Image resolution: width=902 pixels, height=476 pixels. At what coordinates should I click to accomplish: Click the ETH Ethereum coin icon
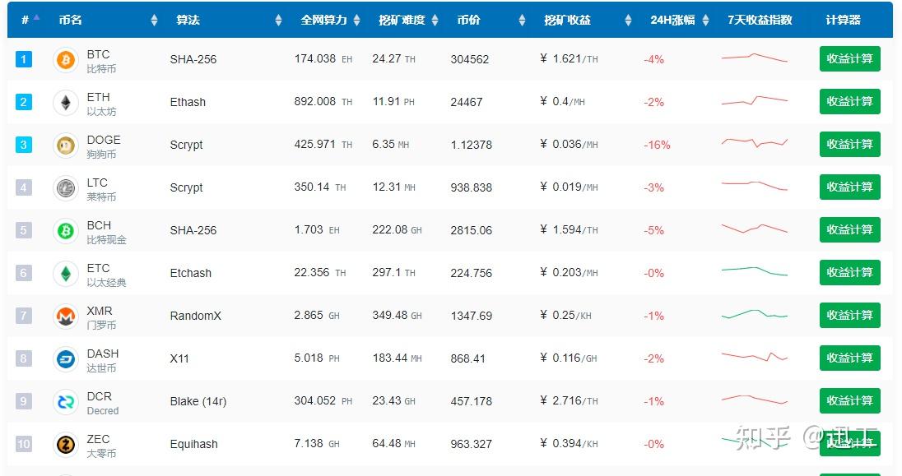[66, 102]
